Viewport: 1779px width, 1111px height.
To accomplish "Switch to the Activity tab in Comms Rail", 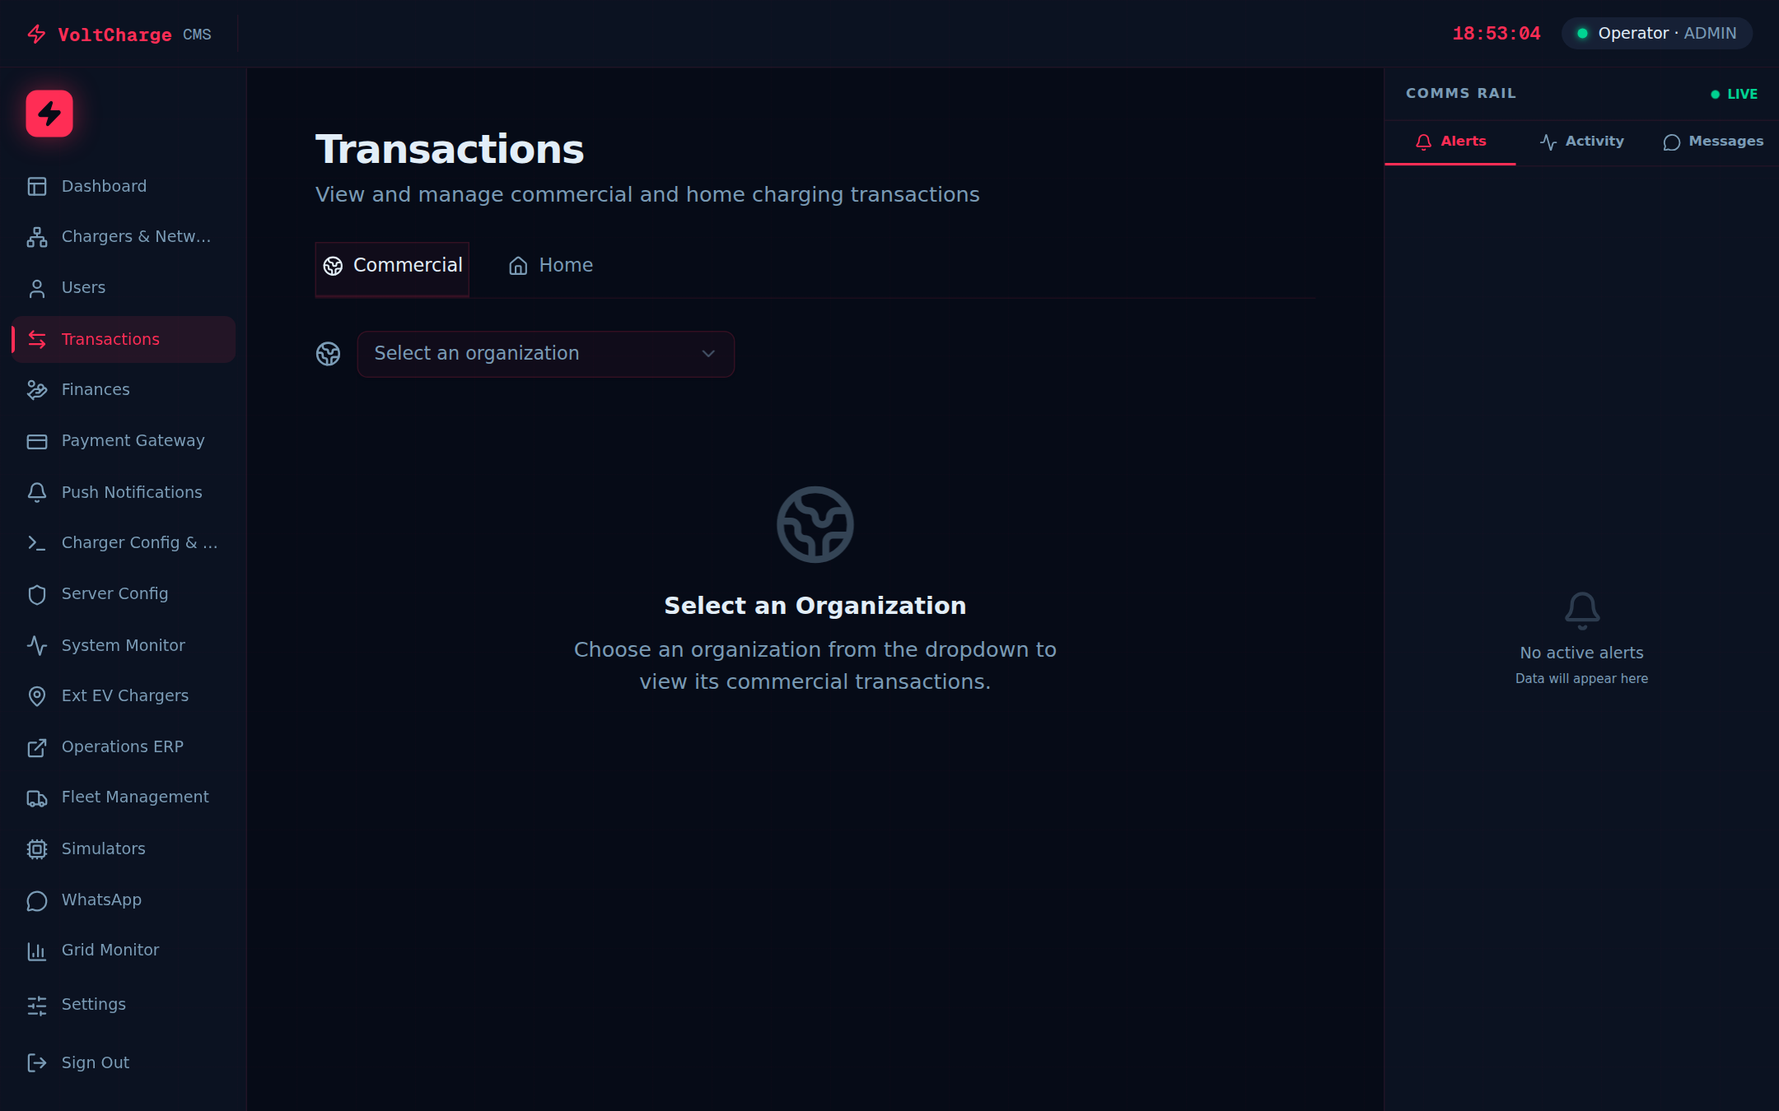I will [1581, 141].
